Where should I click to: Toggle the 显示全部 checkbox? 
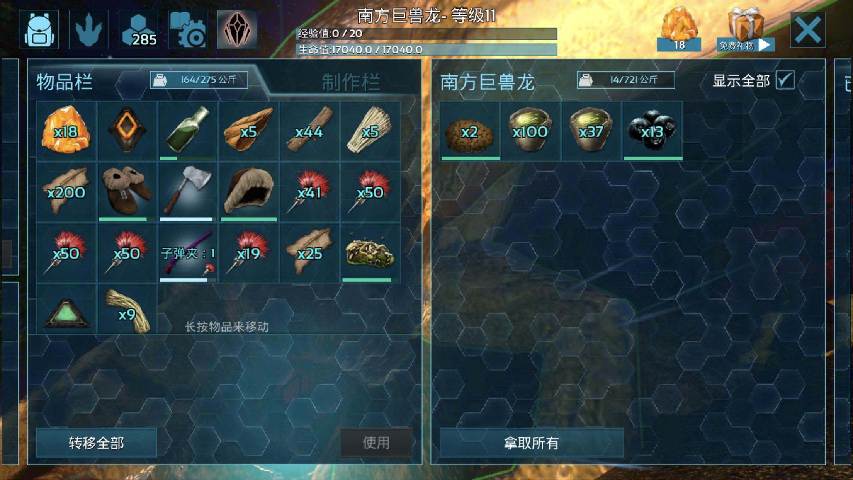point(785,80)
